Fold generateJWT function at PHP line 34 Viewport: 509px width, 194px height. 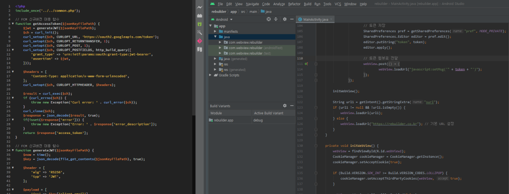[12, 150]
